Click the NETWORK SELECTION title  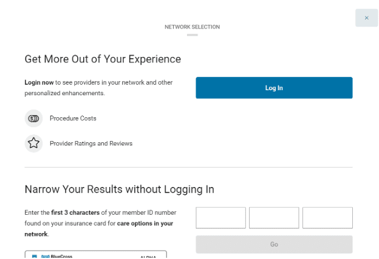(192, 27)
